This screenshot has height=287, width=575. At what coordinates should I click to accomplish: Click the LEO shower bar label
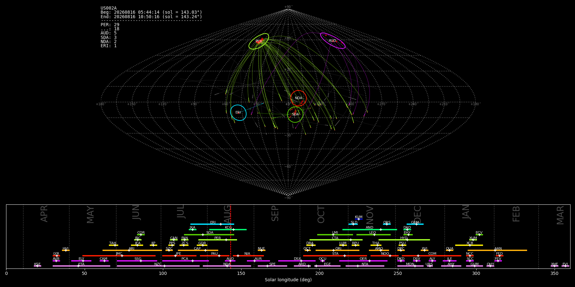pyautogui.click(x=372, y=233)
